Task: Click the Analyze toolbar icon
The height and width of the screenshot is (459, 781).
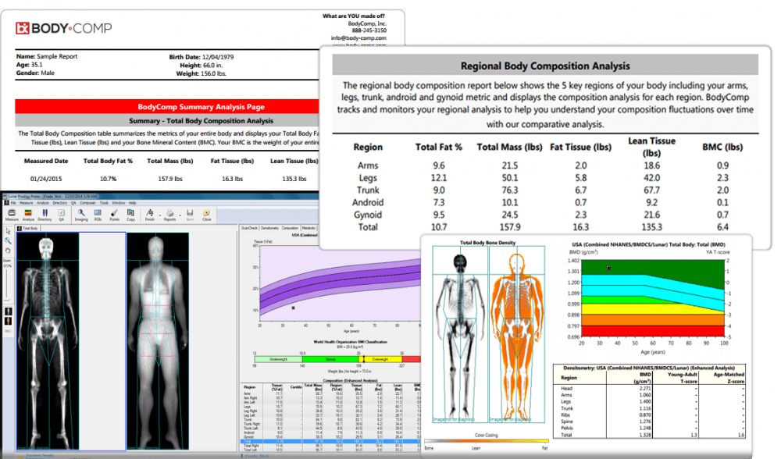Action: point(28,214)
